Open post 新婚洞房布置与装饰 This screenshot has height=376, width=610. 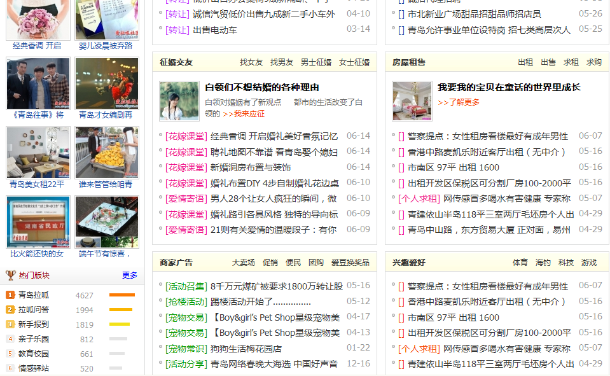pyautogui.click(x=251, y=167)
